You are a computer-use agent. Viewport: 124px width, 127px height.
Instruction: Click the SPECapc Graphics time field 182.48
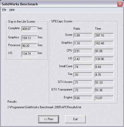104,43
